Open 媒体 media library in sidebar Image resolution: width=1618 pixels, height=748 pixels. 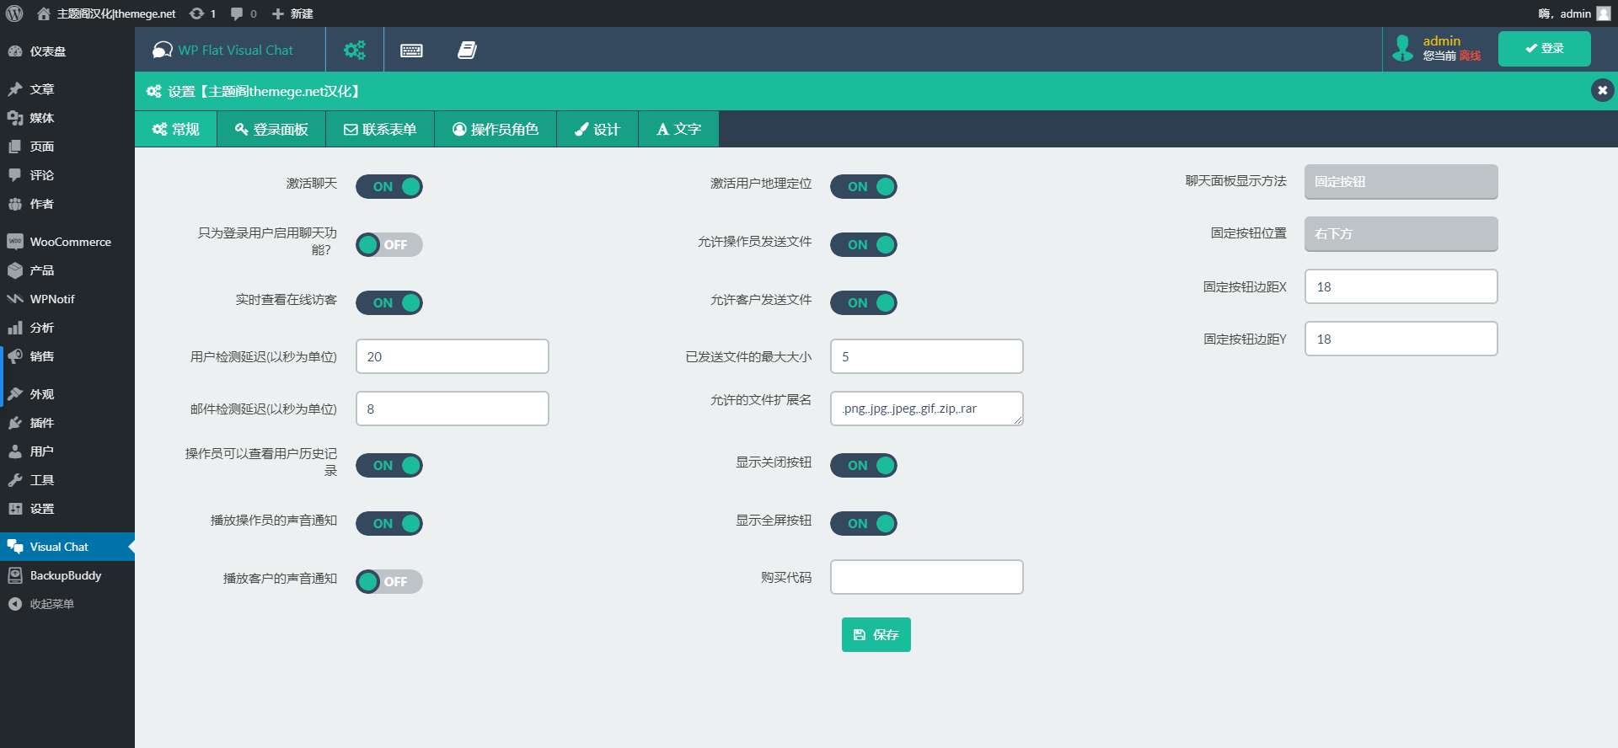click(x=67, y=118)
